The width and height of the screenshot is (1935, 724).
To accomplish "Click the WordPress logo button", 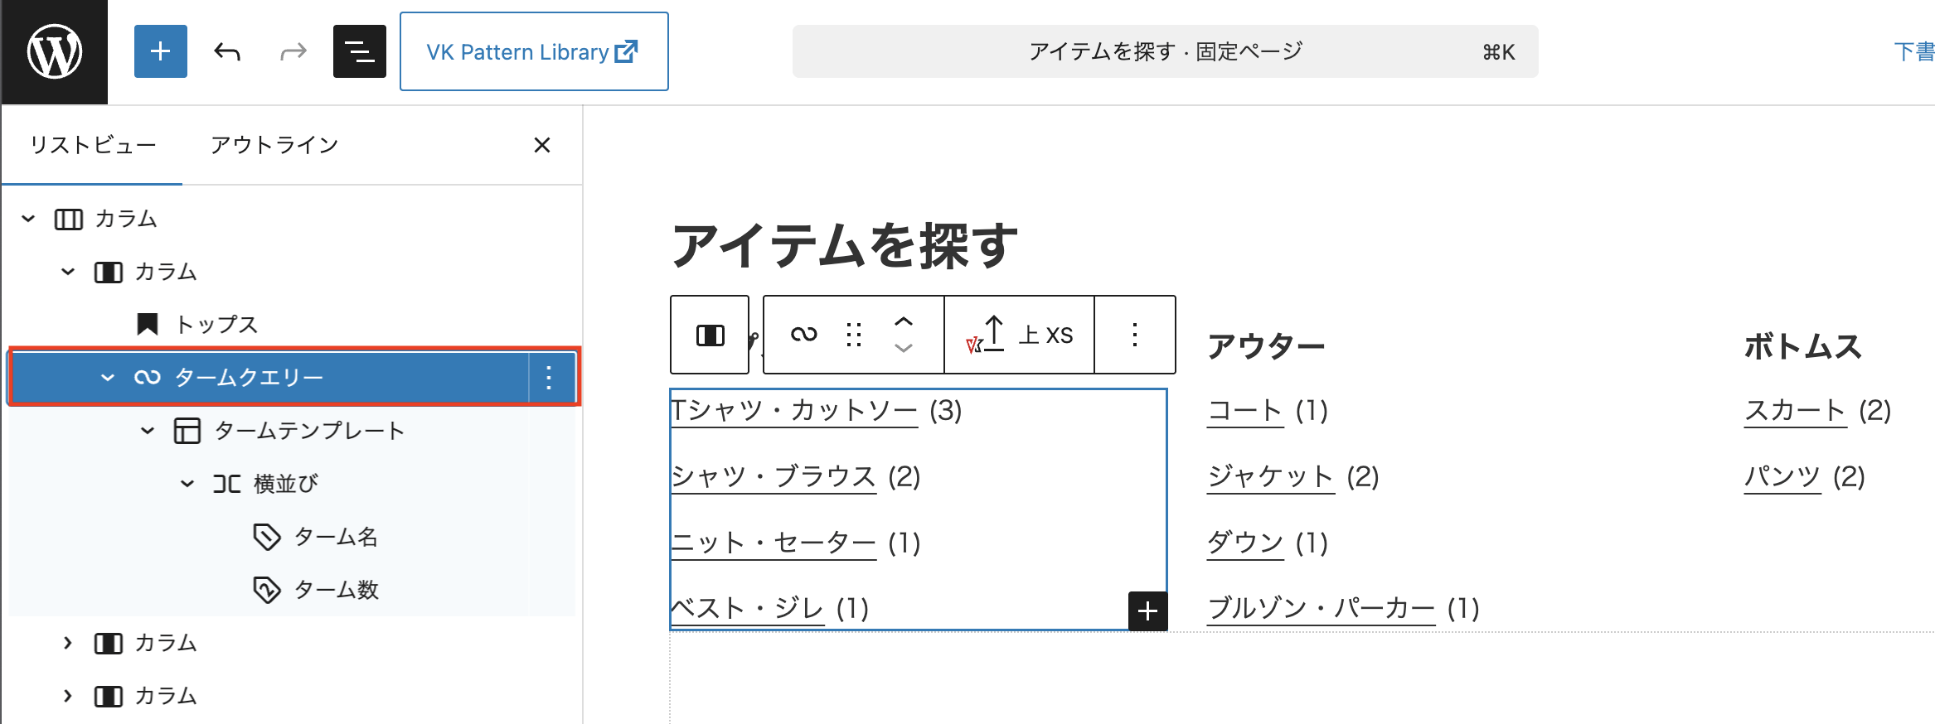I will point(55,51).
